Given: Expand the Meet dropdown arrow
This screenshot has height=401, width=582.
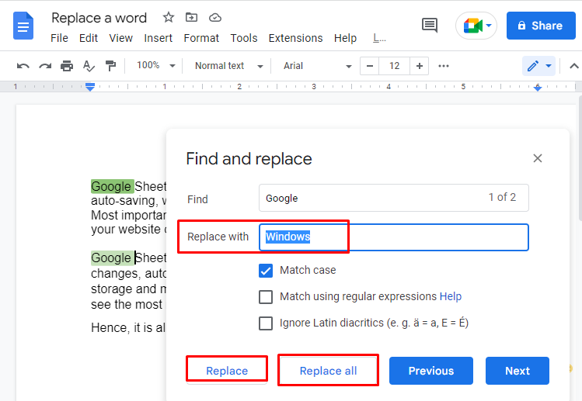Looking at the screenshot, I should tap(489, 26).
